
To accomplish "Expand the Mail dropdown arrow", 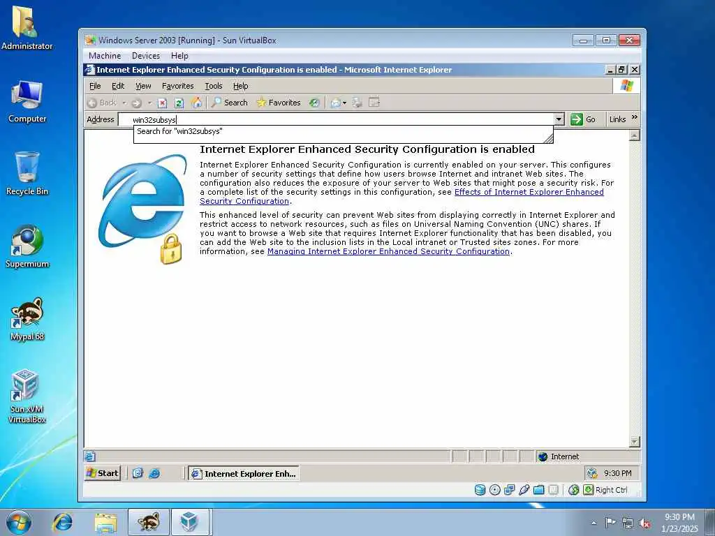I will point(345,103).
